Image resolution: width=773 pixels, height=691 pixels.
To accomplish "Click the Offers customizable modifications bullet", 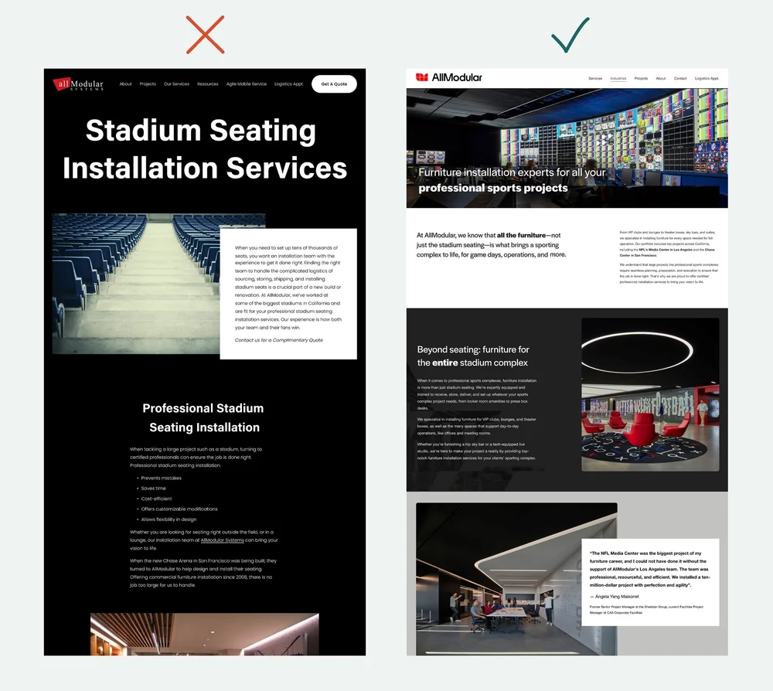I will pos(179,509).
